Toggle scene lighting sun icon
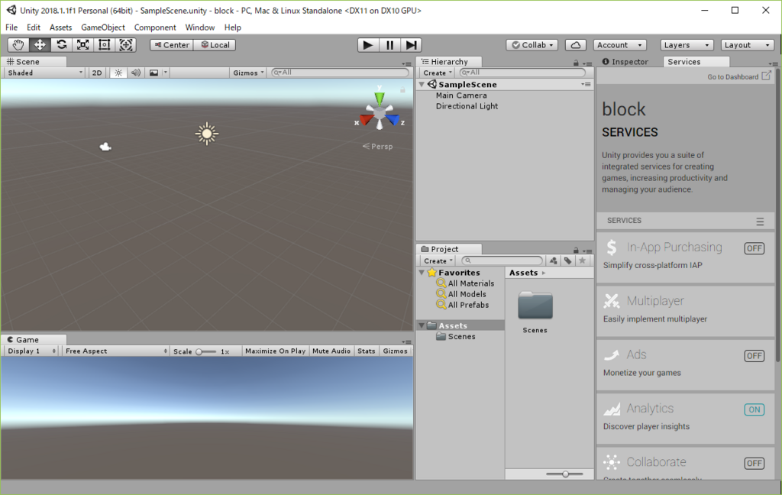 click(x=118, y=73)
